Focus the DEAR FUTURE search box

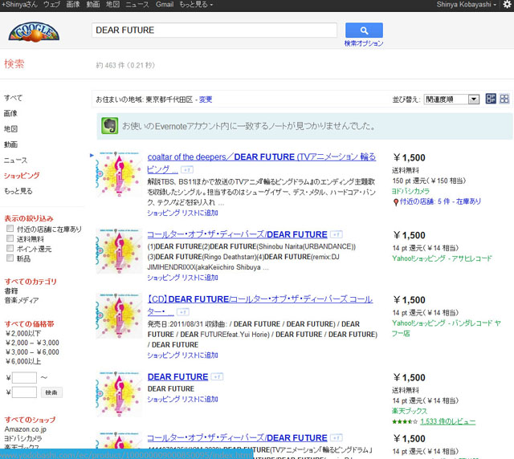[213, 30]
